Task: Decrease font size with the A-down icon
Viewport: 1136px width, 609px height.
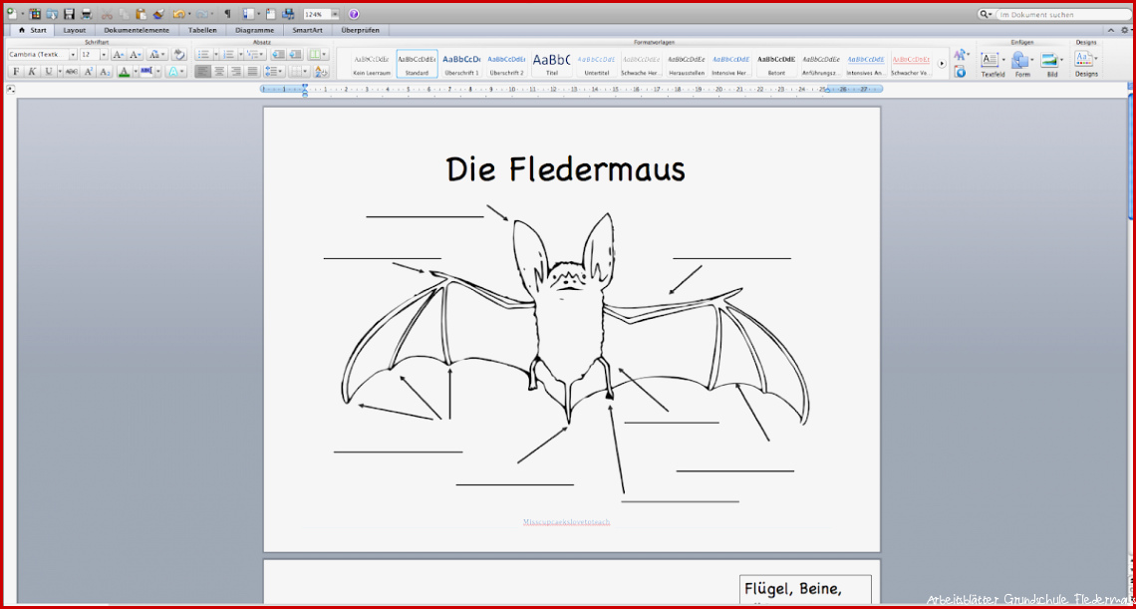Action: point(136,55)
